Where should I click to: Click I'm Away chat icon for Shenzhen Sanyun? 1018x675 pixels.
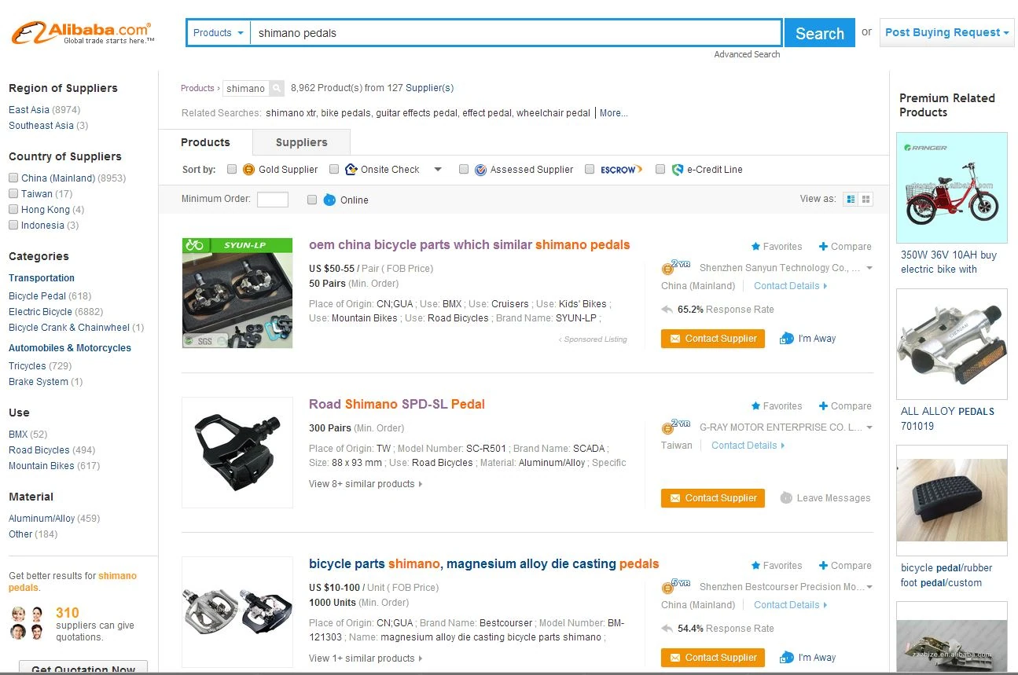(787, 339)
